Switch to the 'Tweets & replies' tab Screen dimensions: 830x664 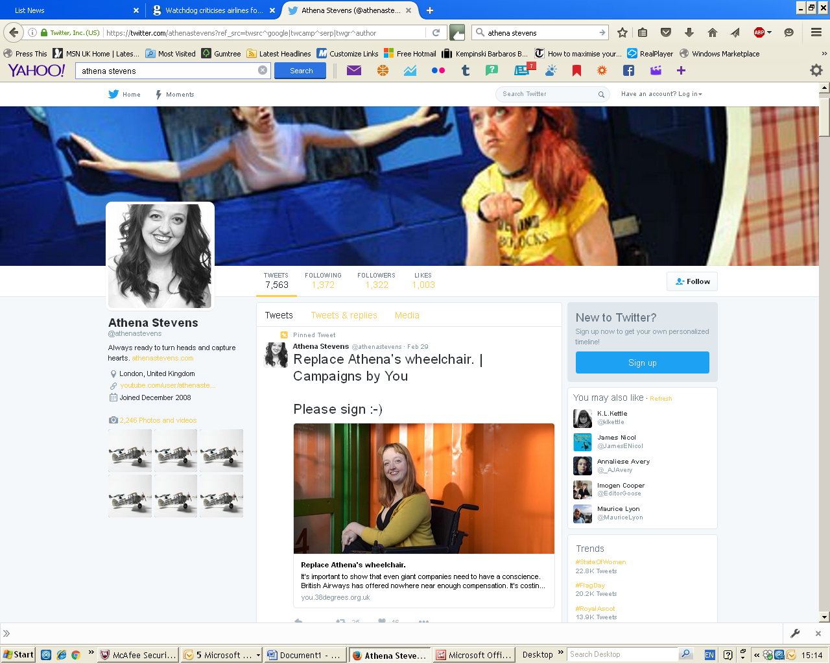pos(344,315)
